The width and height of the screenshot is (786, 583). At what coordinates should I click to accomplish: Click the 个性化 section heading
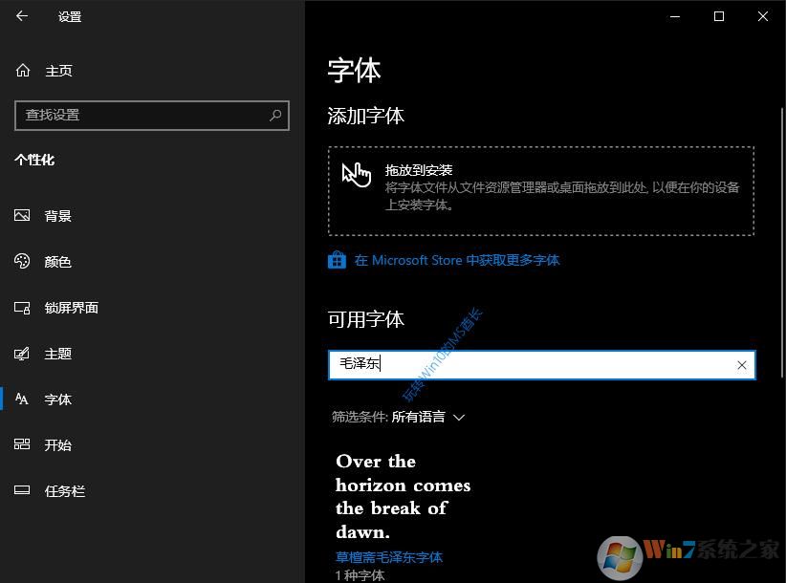(34, 160)
